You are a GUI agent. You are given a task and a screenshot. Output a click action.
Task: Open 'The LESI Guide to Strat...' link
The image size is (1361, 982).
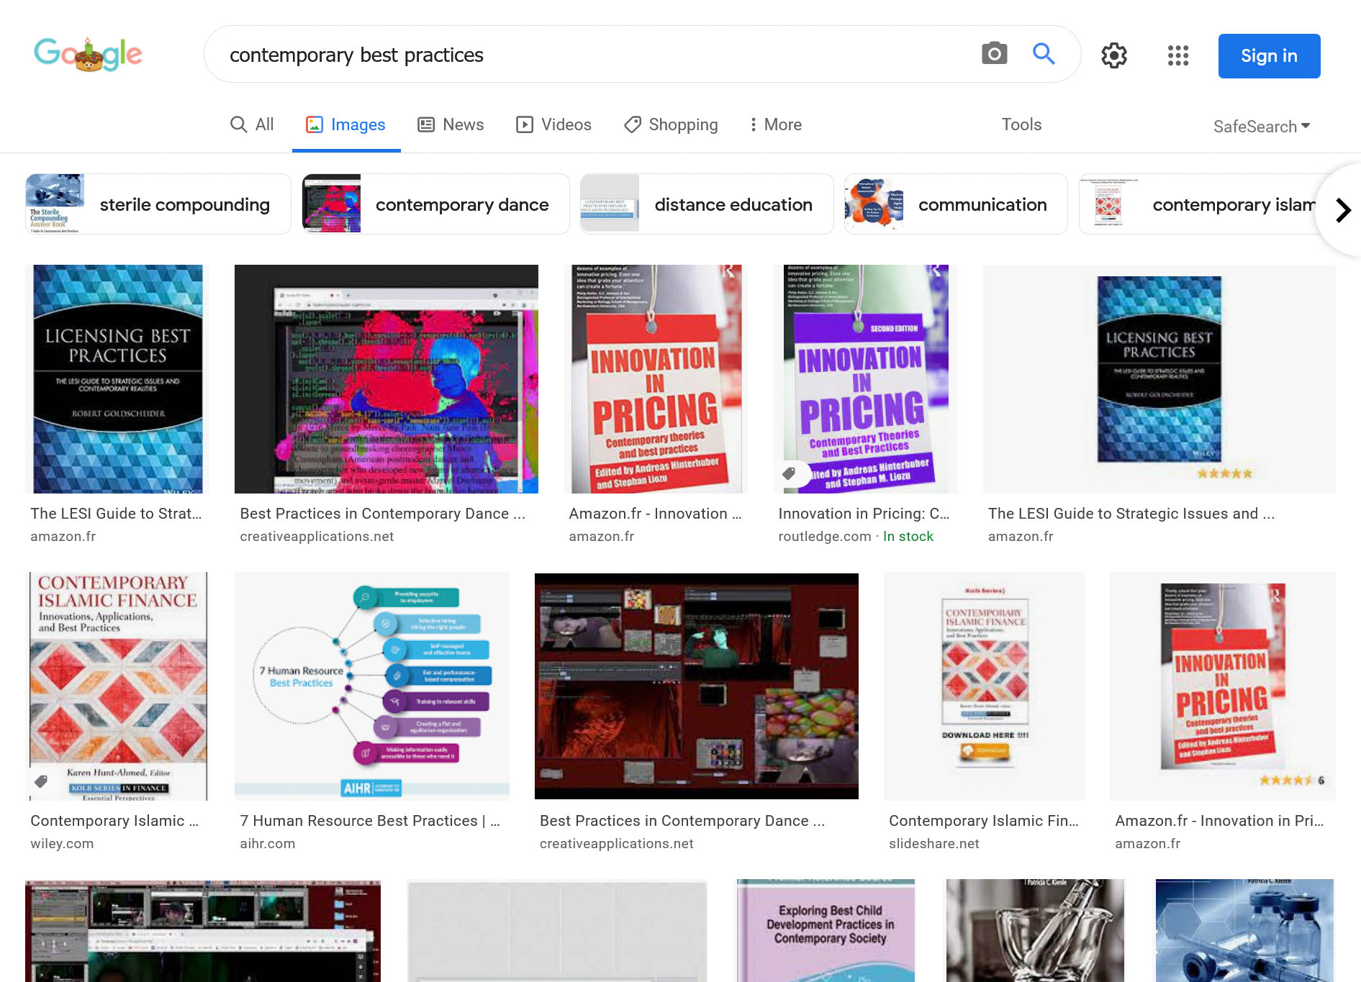tap(116, 514)
